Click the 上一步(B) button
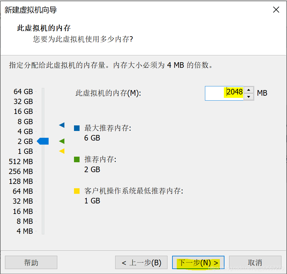287x274 pixels. point(141,262)
